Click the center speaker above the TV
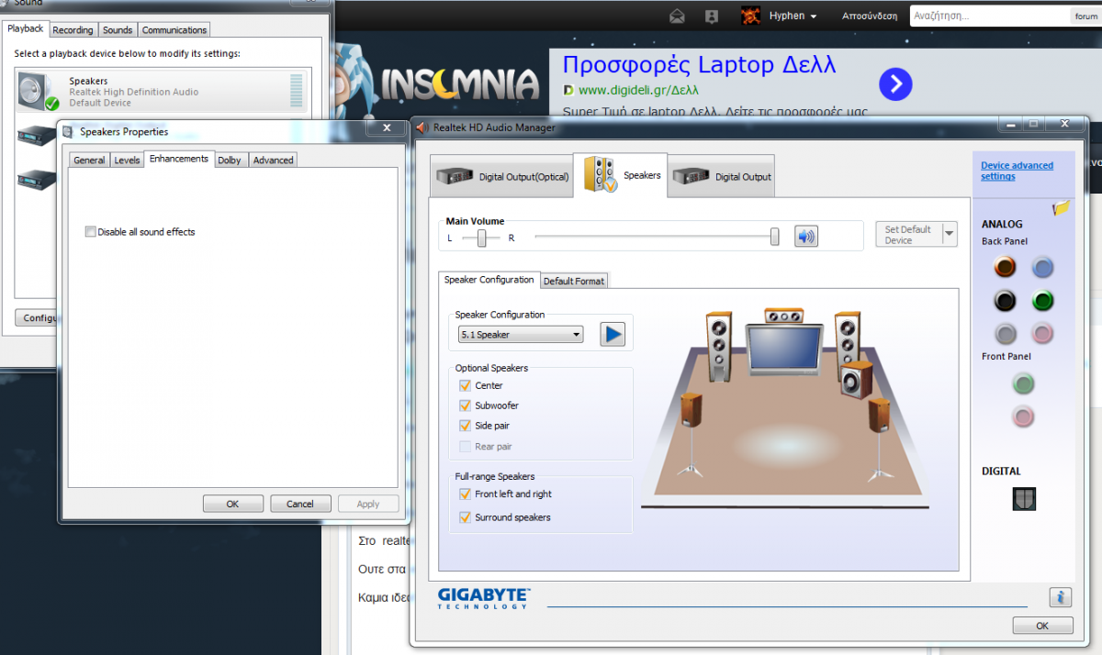 783,316
